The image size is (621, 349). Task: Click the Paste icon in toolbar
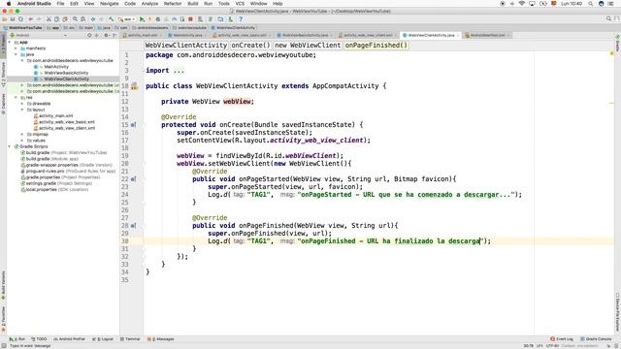(65, 19)
